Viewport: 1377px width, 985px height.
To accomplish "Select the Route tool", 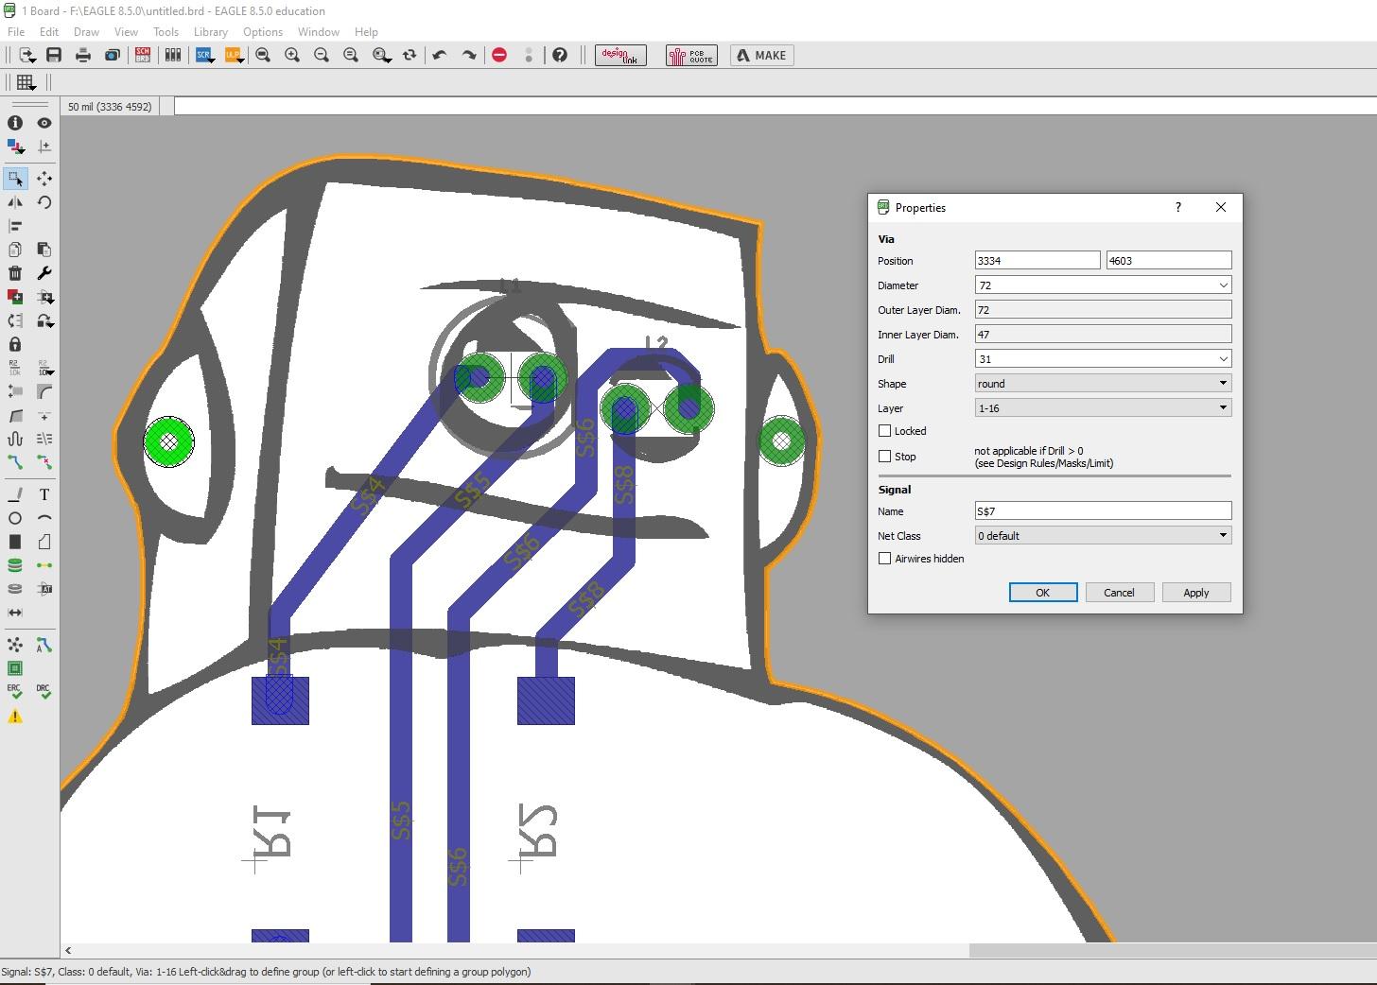I will (x=15, y=462).
